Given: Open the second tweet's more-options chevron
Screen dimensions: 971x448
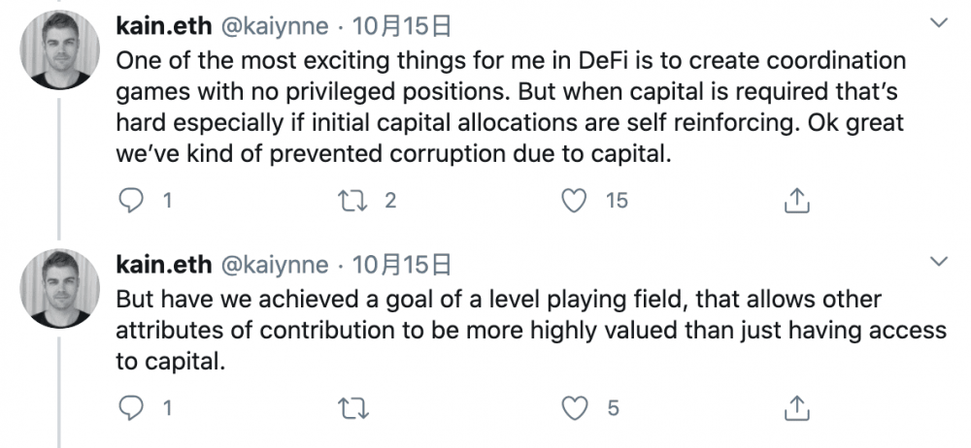Looking at the screenshot, I should (x=938, y=262).
